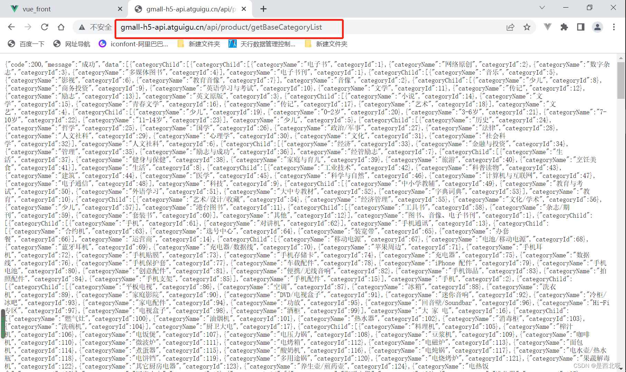Click the "回音壁/Soundbar" category name text
Image resolution: width=626 pixels, height=372 pixels.
[446, 303]
